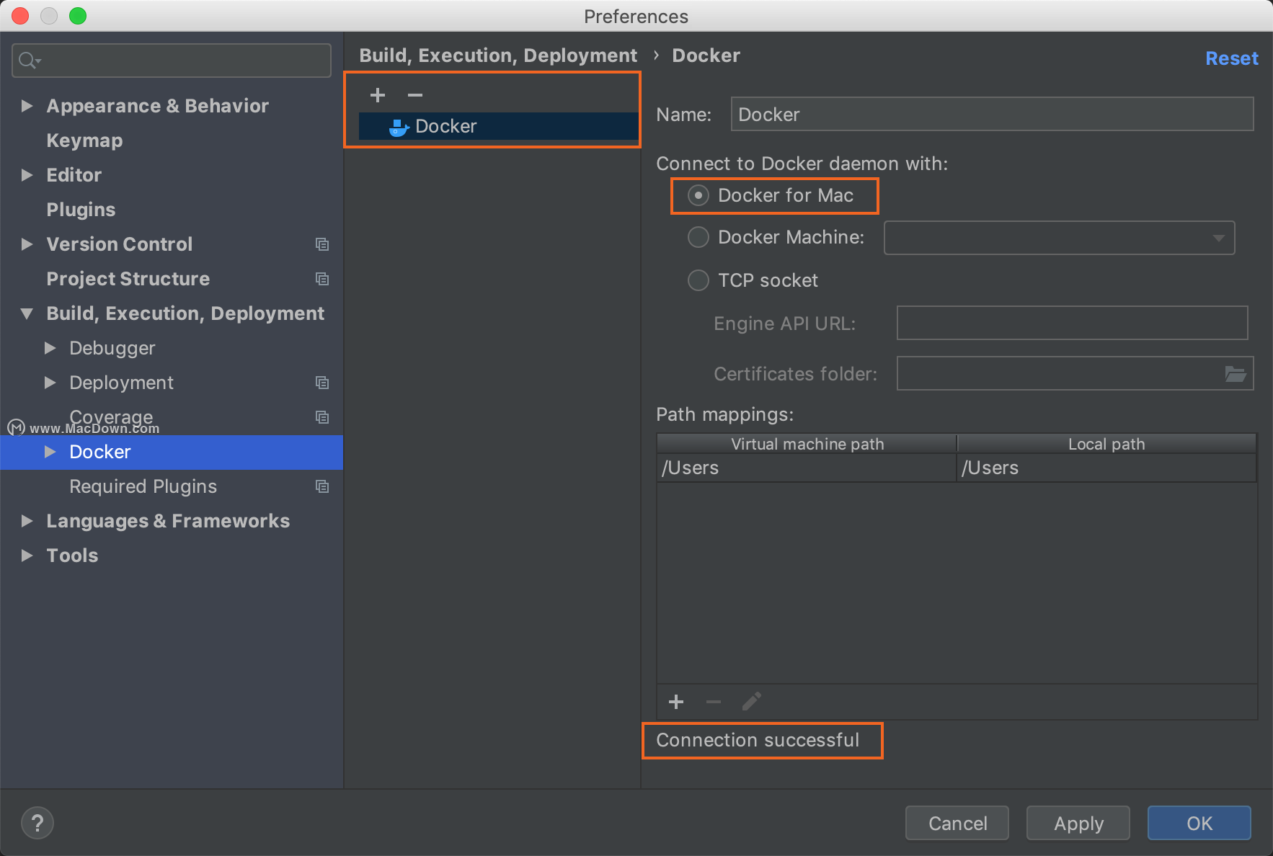Image resolution: width=1273 pixels, height=856 pixels.
Task: Edit path mapping with pencil icon
Action: click(751, 702)
